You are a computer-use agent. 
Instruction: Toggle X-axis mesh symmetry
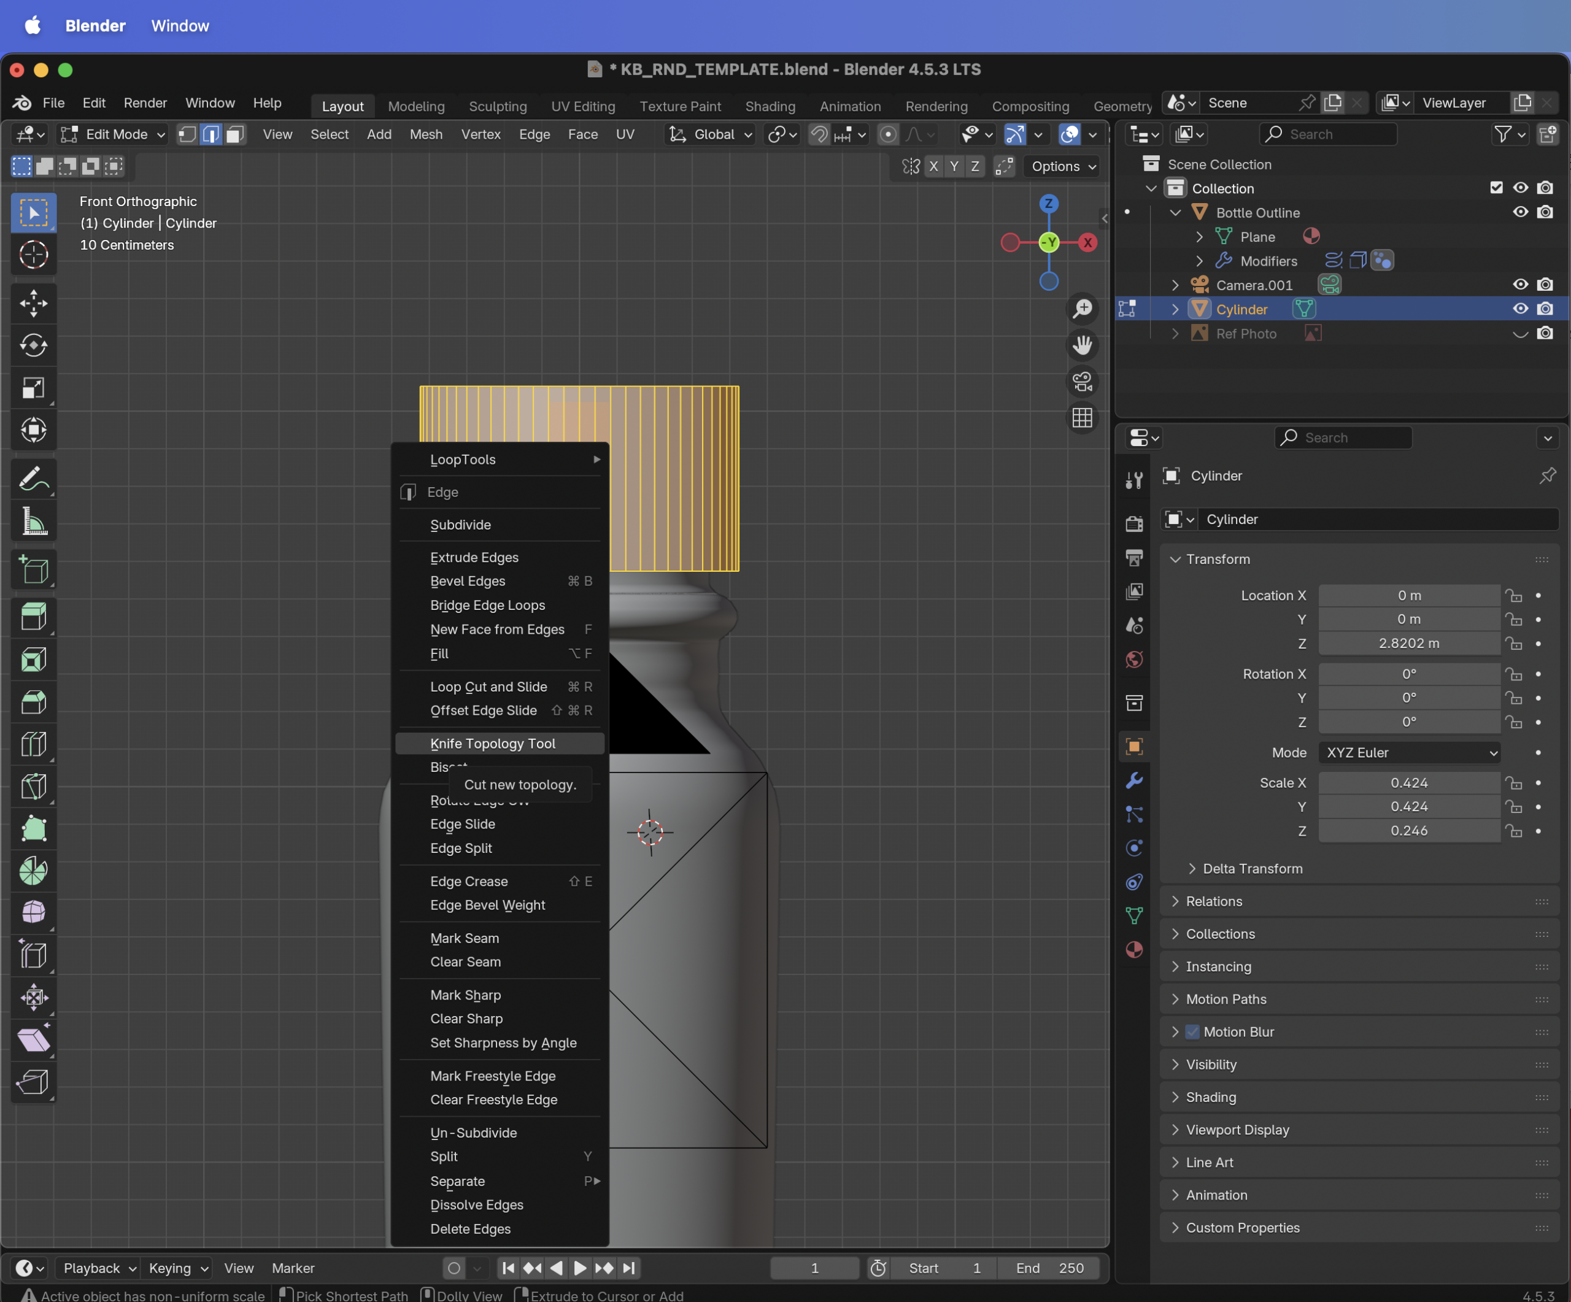(x=933, y=166)
